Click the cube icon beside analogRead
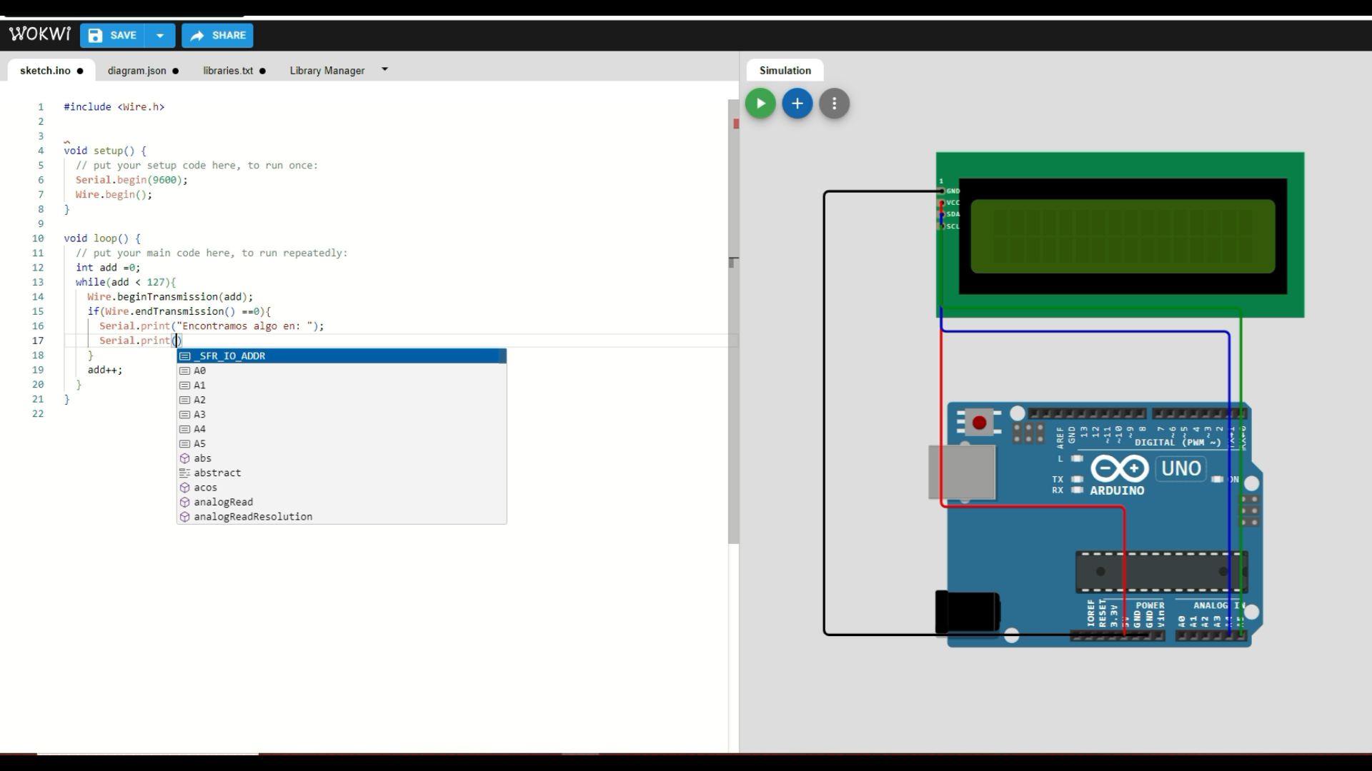Screen dimensions: 1372x771 [x=184, y=502]
